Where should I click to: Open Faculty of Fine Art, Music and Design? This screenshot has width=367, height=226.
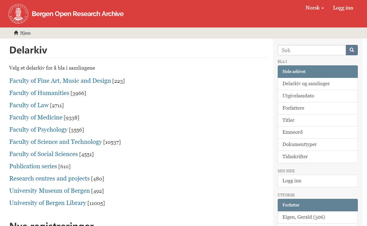pos(60,81)
